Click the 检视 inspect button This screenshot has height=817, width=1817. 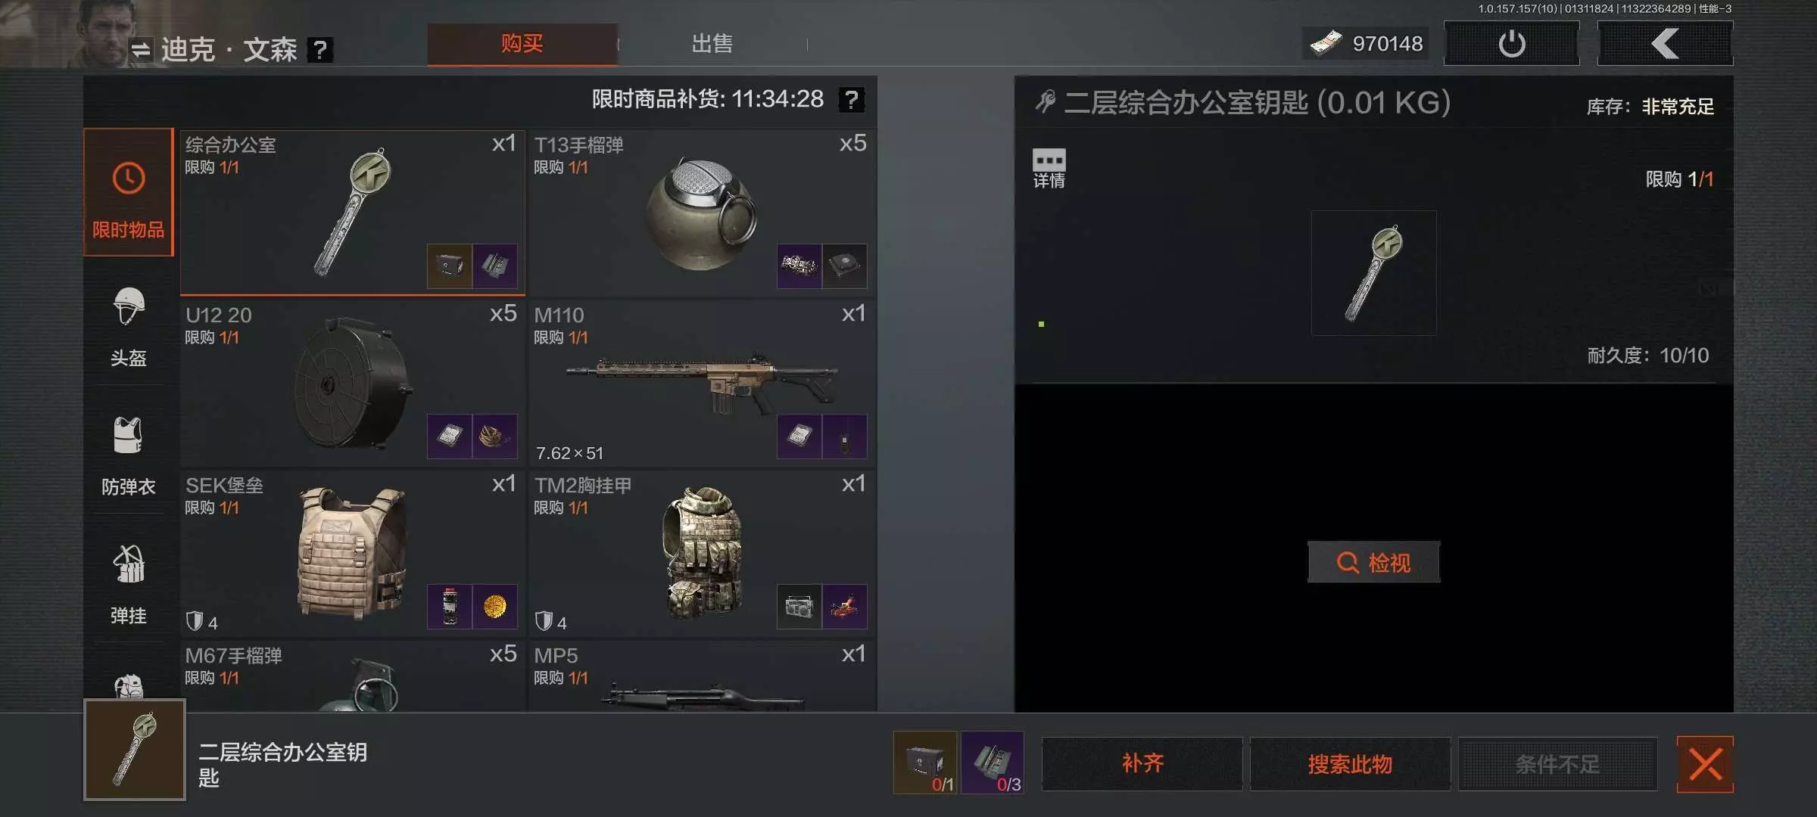pos(1373,562)
